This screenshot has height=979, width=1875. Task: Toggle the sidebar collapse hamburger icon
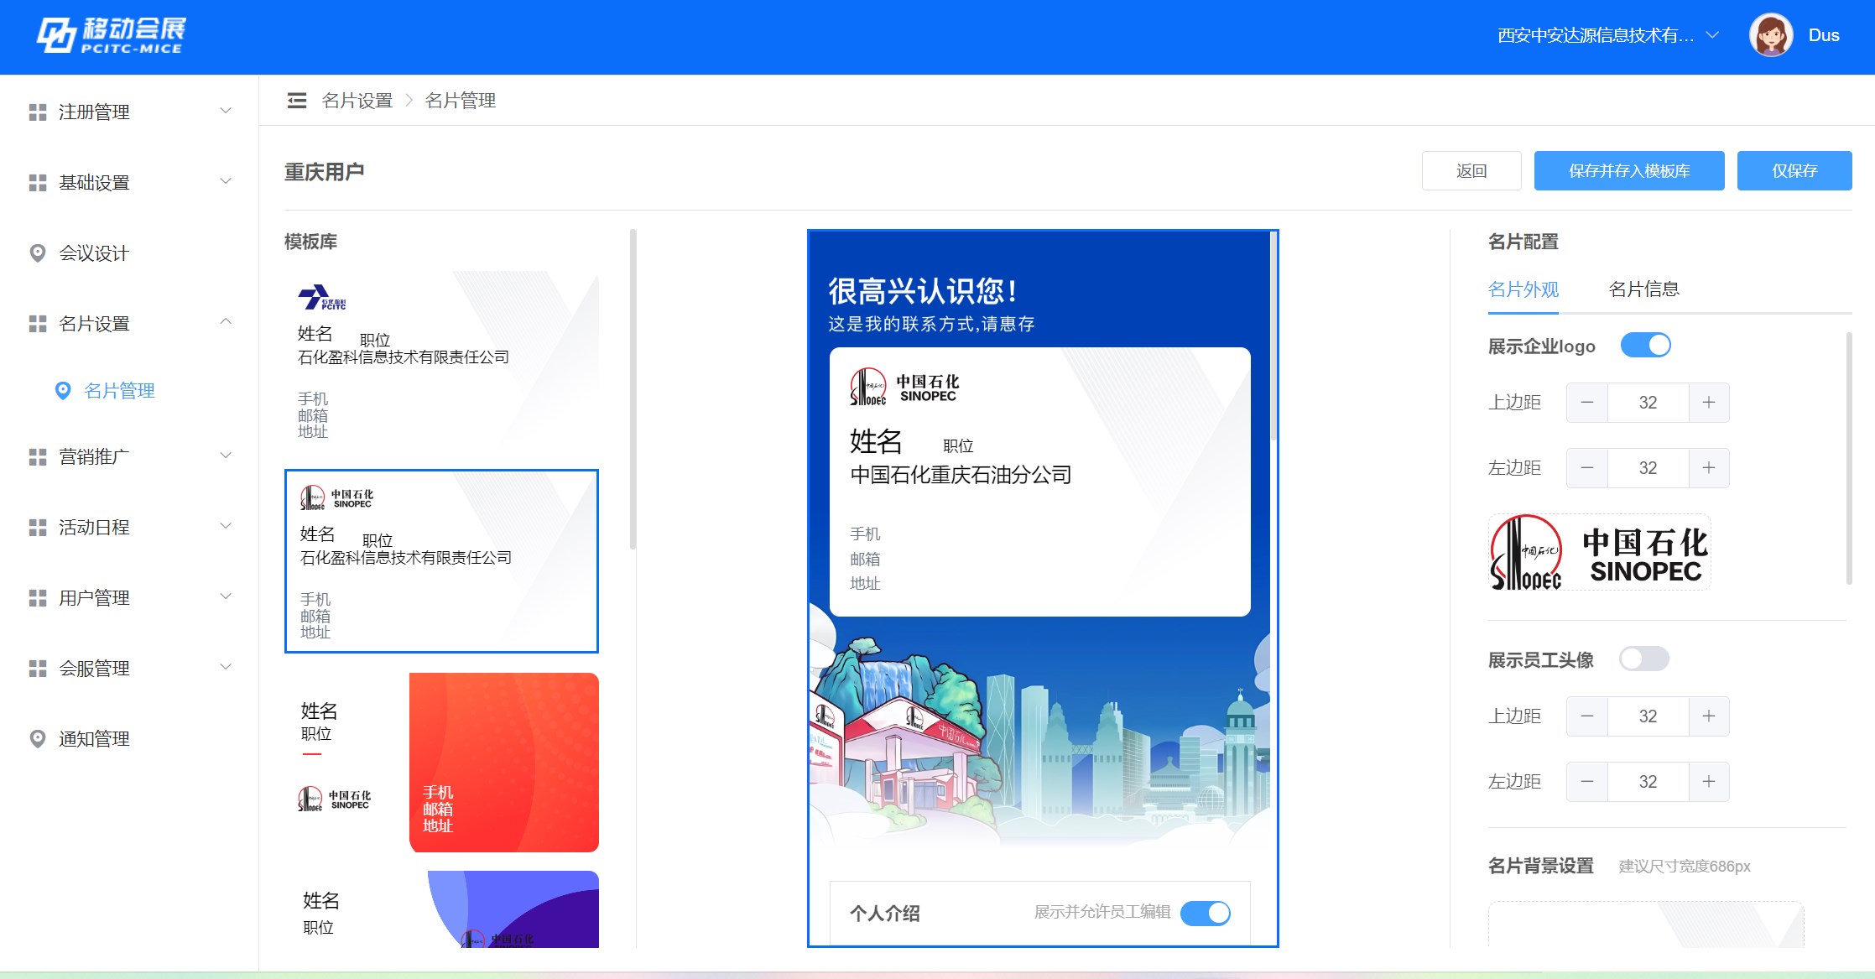297,101
